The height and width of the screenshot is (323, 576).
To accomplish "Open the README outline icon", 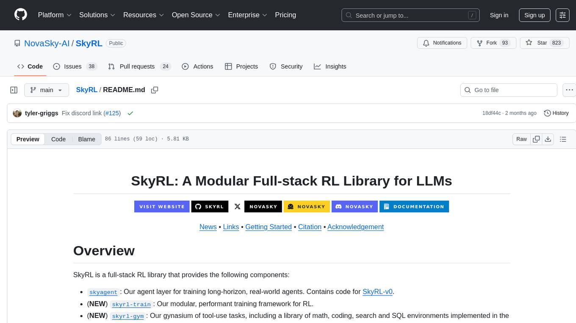I will coord(563,139).
